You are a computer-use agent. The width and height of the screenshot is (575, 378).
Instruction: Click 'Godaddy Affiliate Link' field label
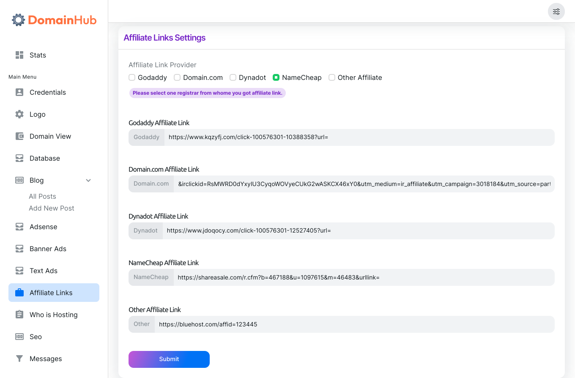coord(159,123)
